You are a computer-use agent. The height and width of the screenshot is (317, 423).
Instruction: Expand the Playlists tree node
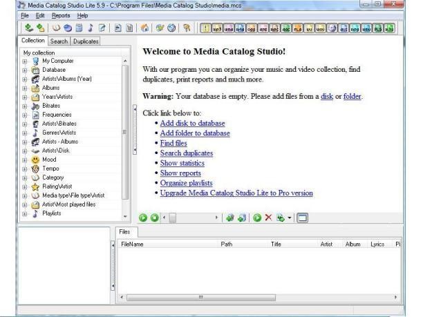25,214
